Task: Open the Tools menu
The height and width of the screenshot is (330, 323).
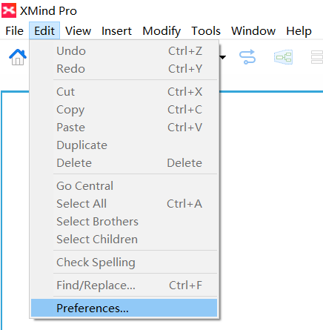Action: pos(206,31)
